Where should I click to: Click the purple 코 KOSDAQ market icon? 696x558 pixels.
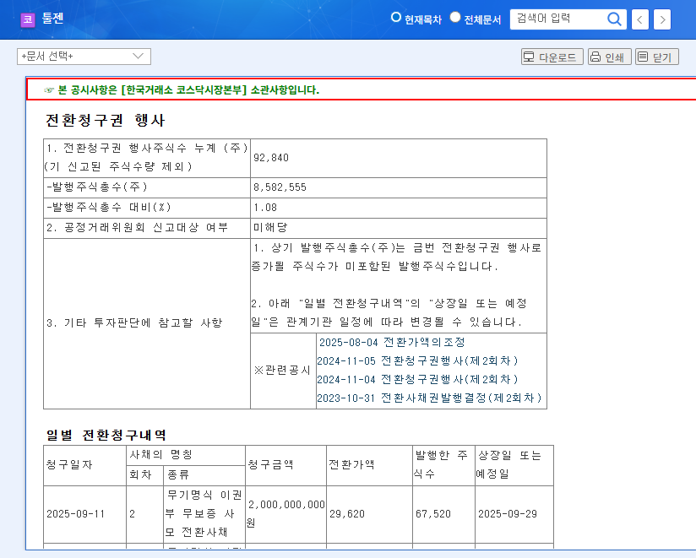click(28, 19)
